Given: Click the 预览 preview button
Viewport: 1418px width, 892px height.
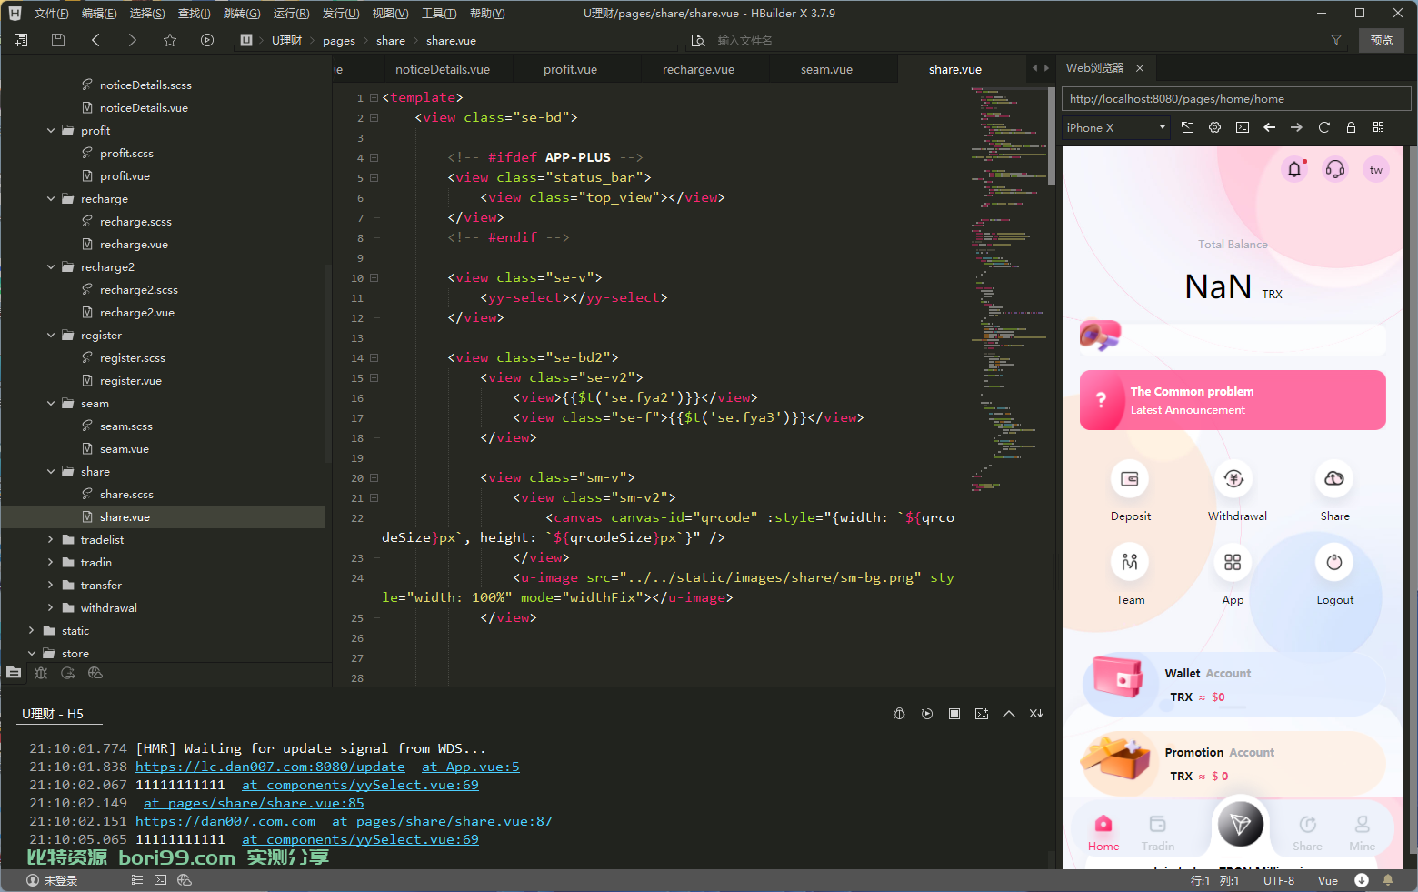Looking at the screenshot, I should click(x=1382, y=40).
